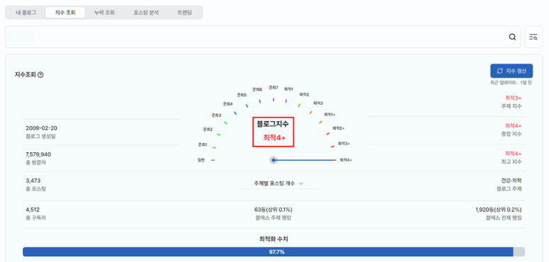The image size is (549, 262).
Task: Click the 준최3 gauge label
Action: point(217,115)
